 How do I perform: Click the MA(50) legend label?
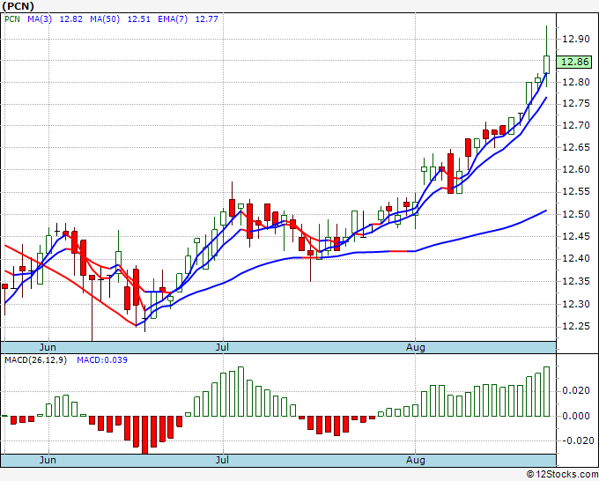coord(105,19)
